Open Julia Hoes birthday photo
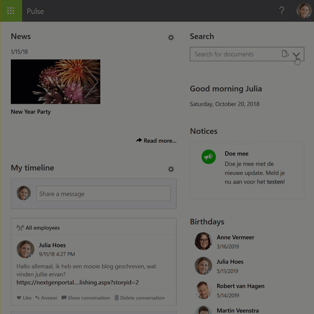This screenshot has width=314, height=314. (x=203, y=266)
